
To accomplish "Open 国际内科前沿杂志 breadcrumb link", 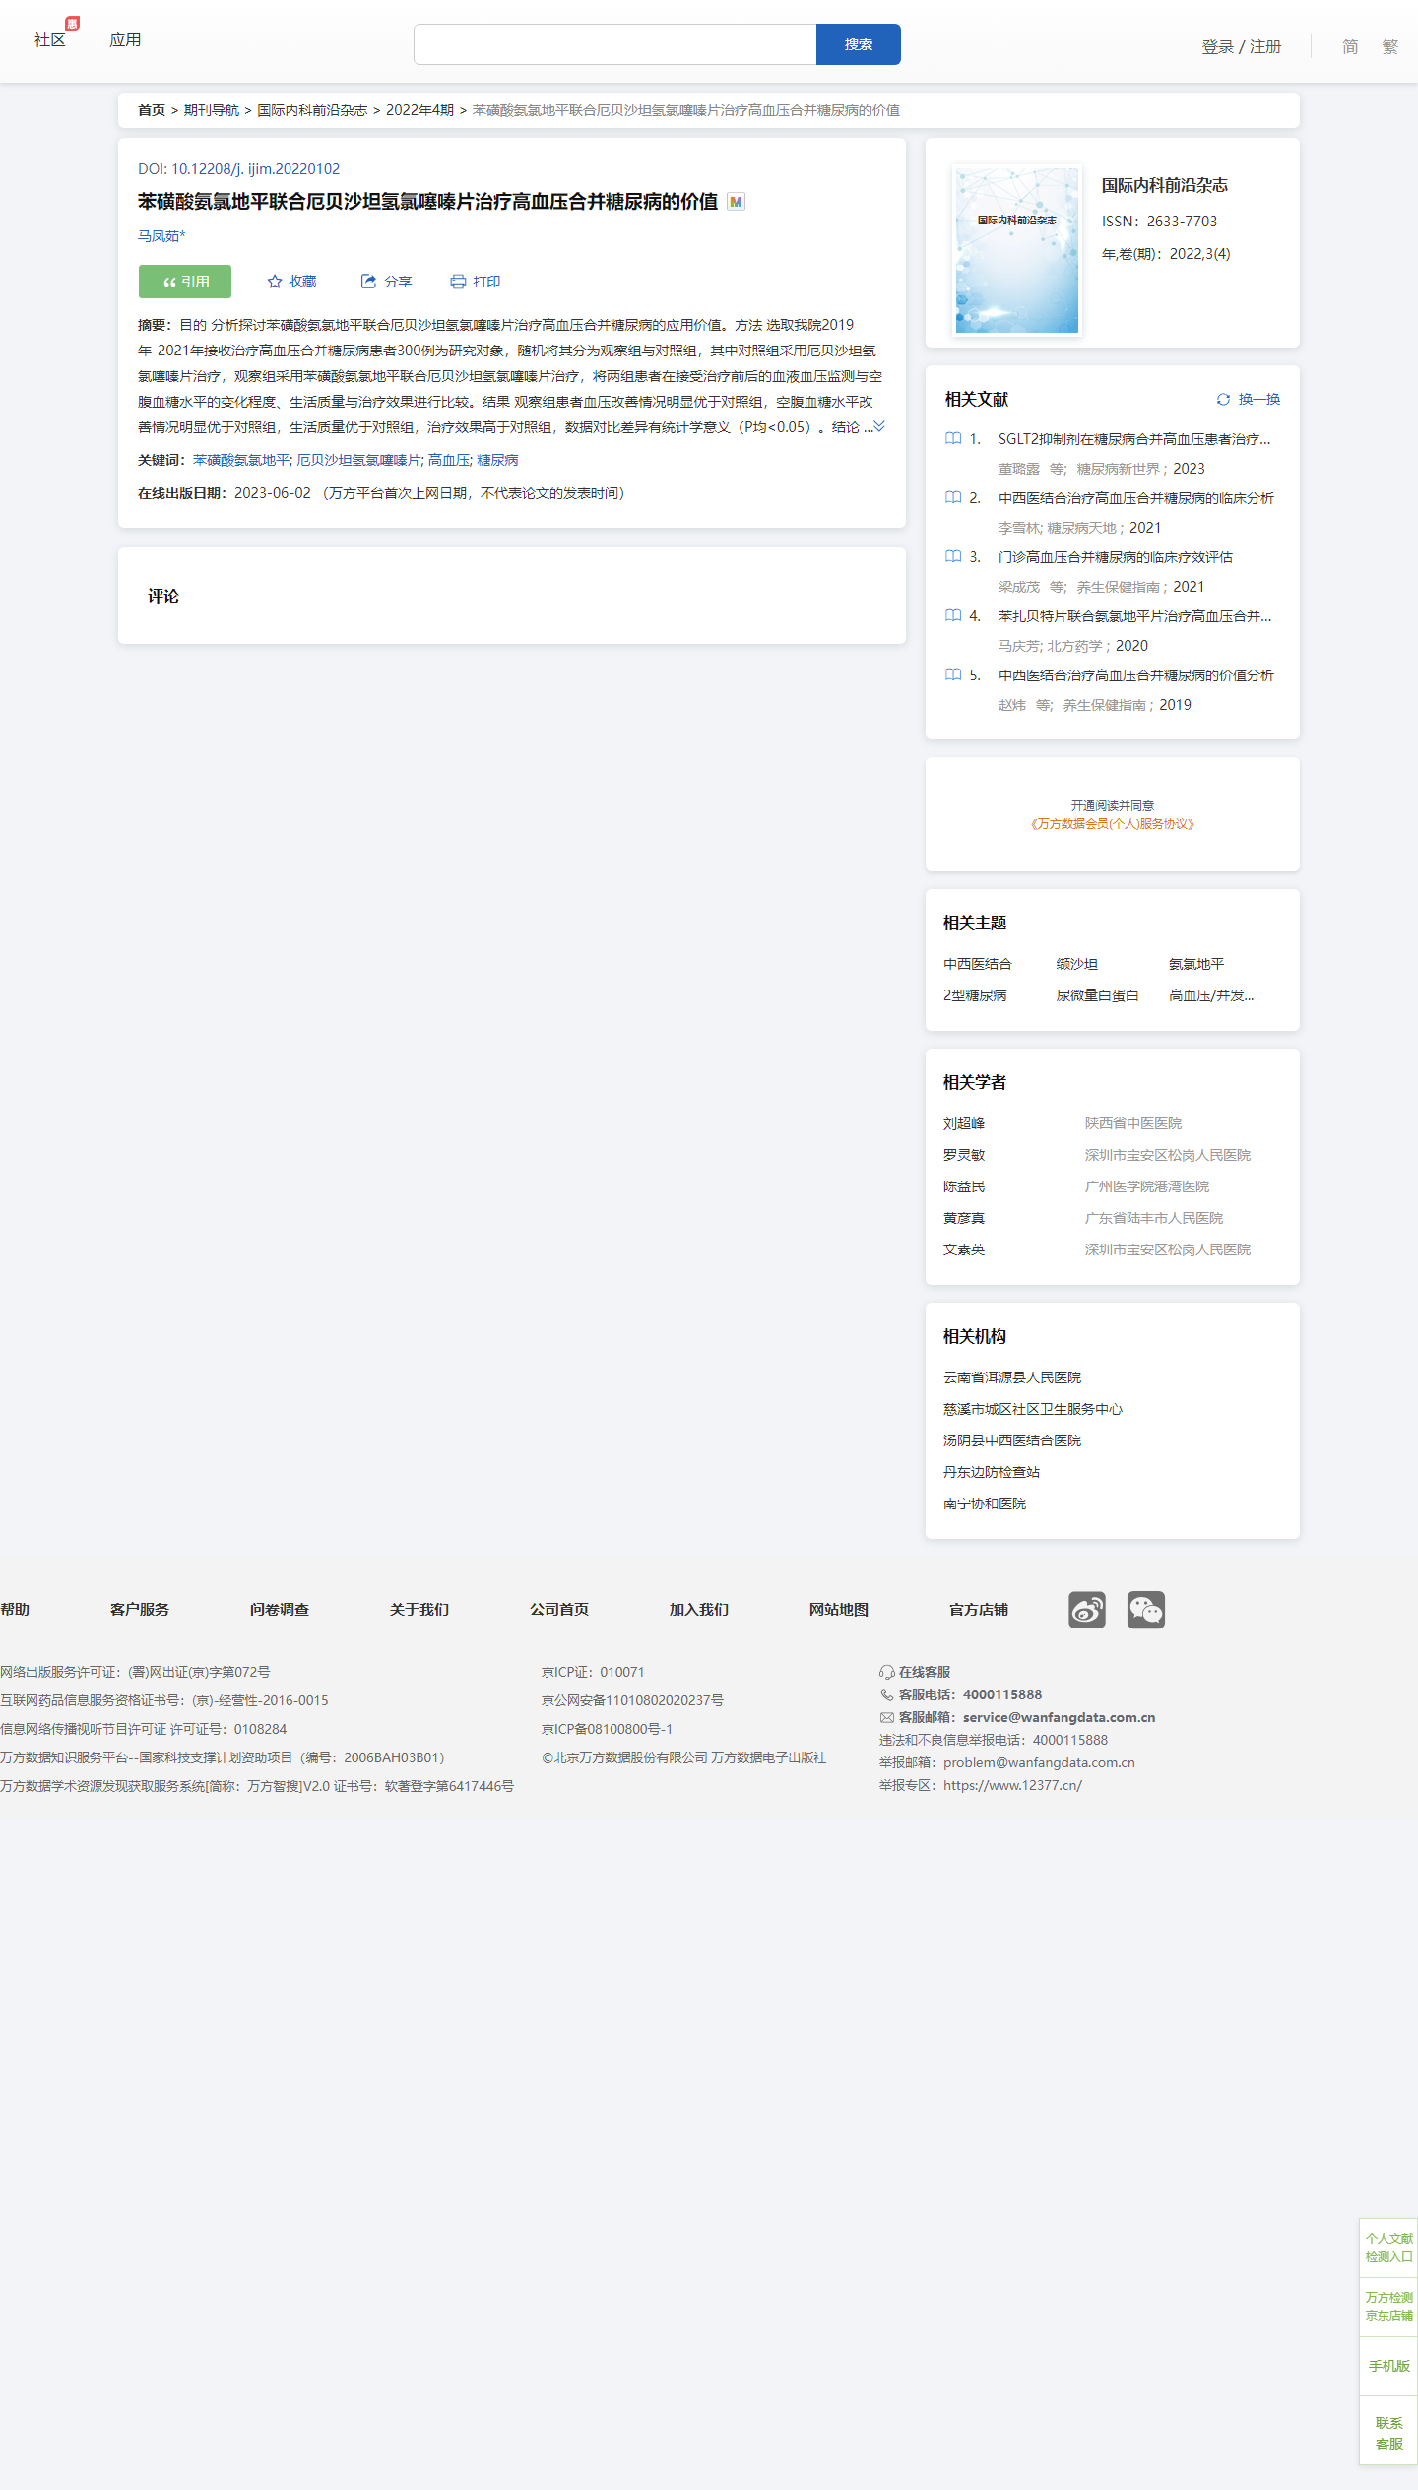I will [x=312, y=110].
